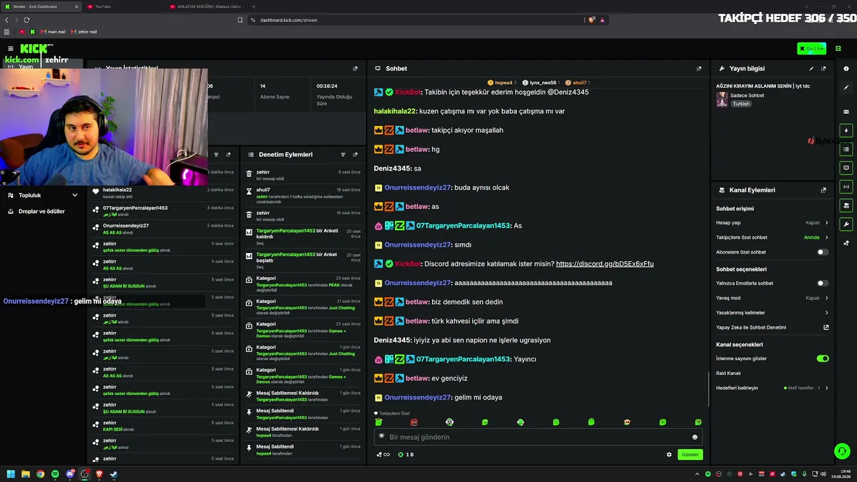Open main mail bookmark
857x482 pixels.
[53, 31]
